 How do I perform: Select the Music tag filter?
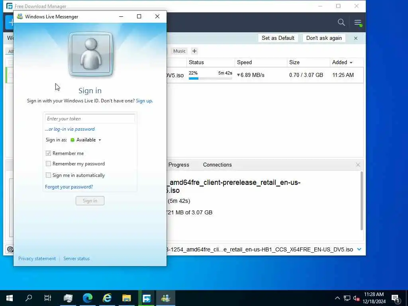[x=179, y=51]
